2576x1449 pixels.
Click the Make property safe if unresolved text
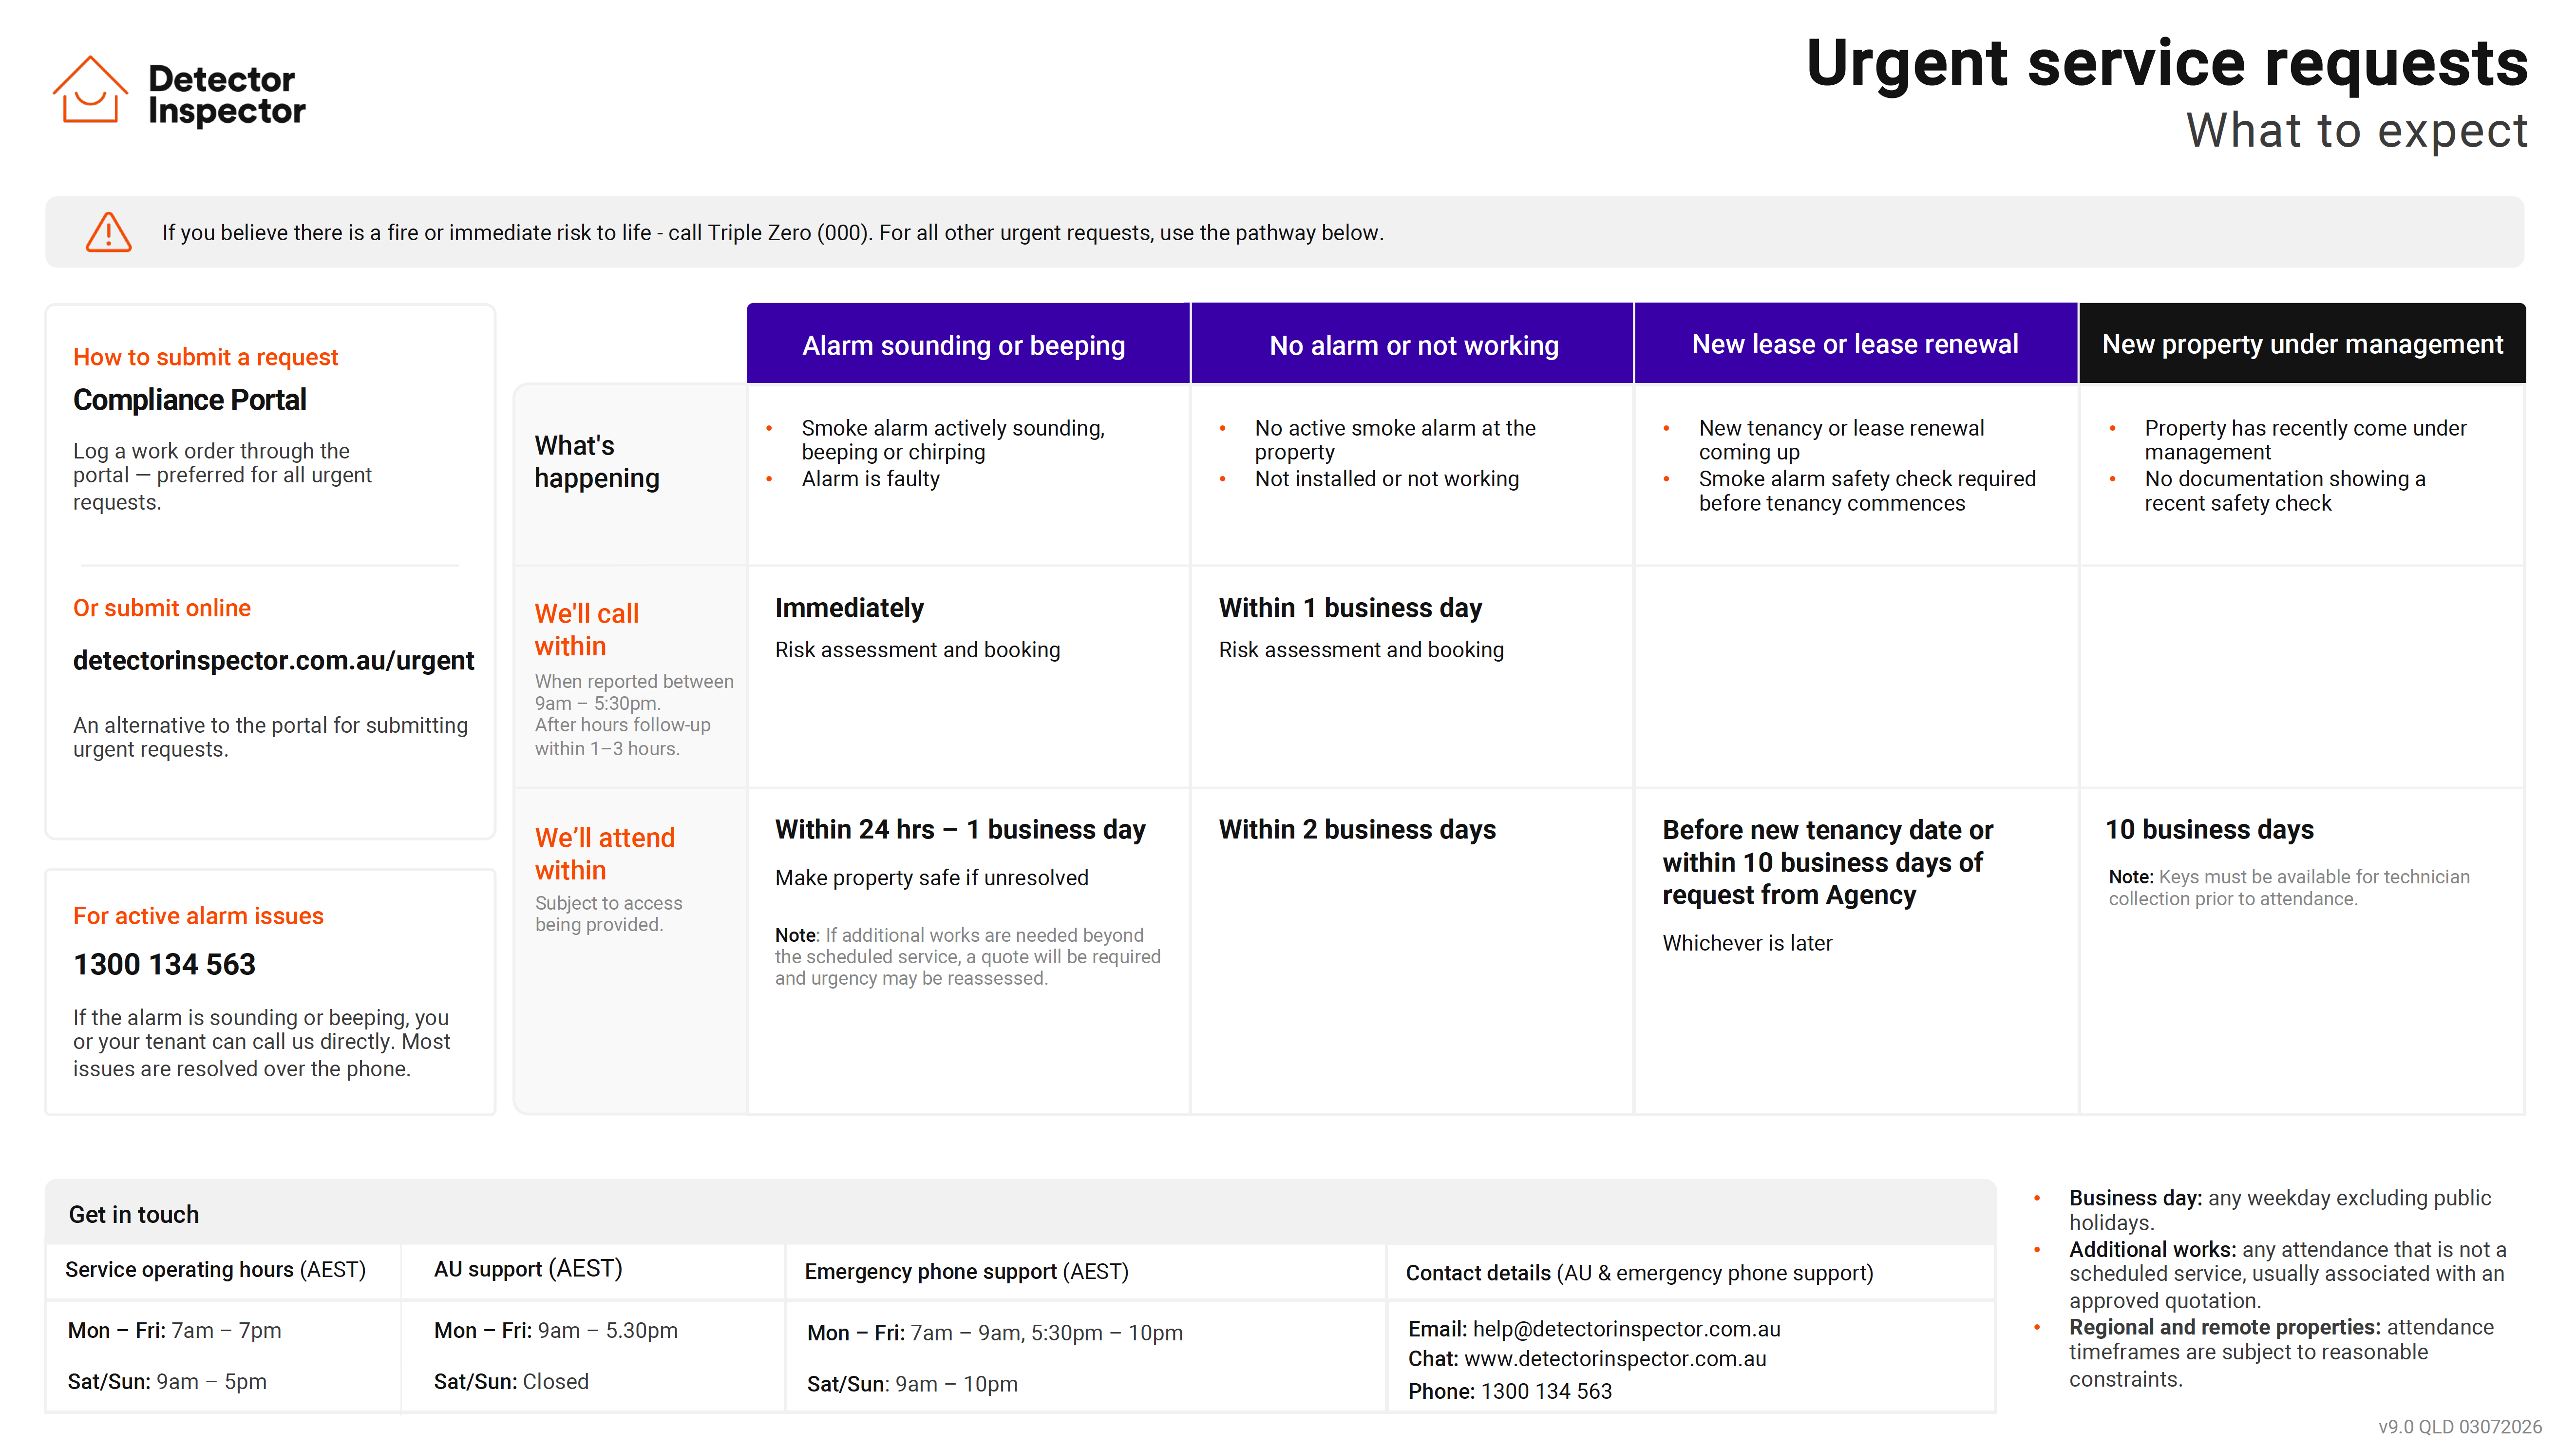tap(931, 878)
